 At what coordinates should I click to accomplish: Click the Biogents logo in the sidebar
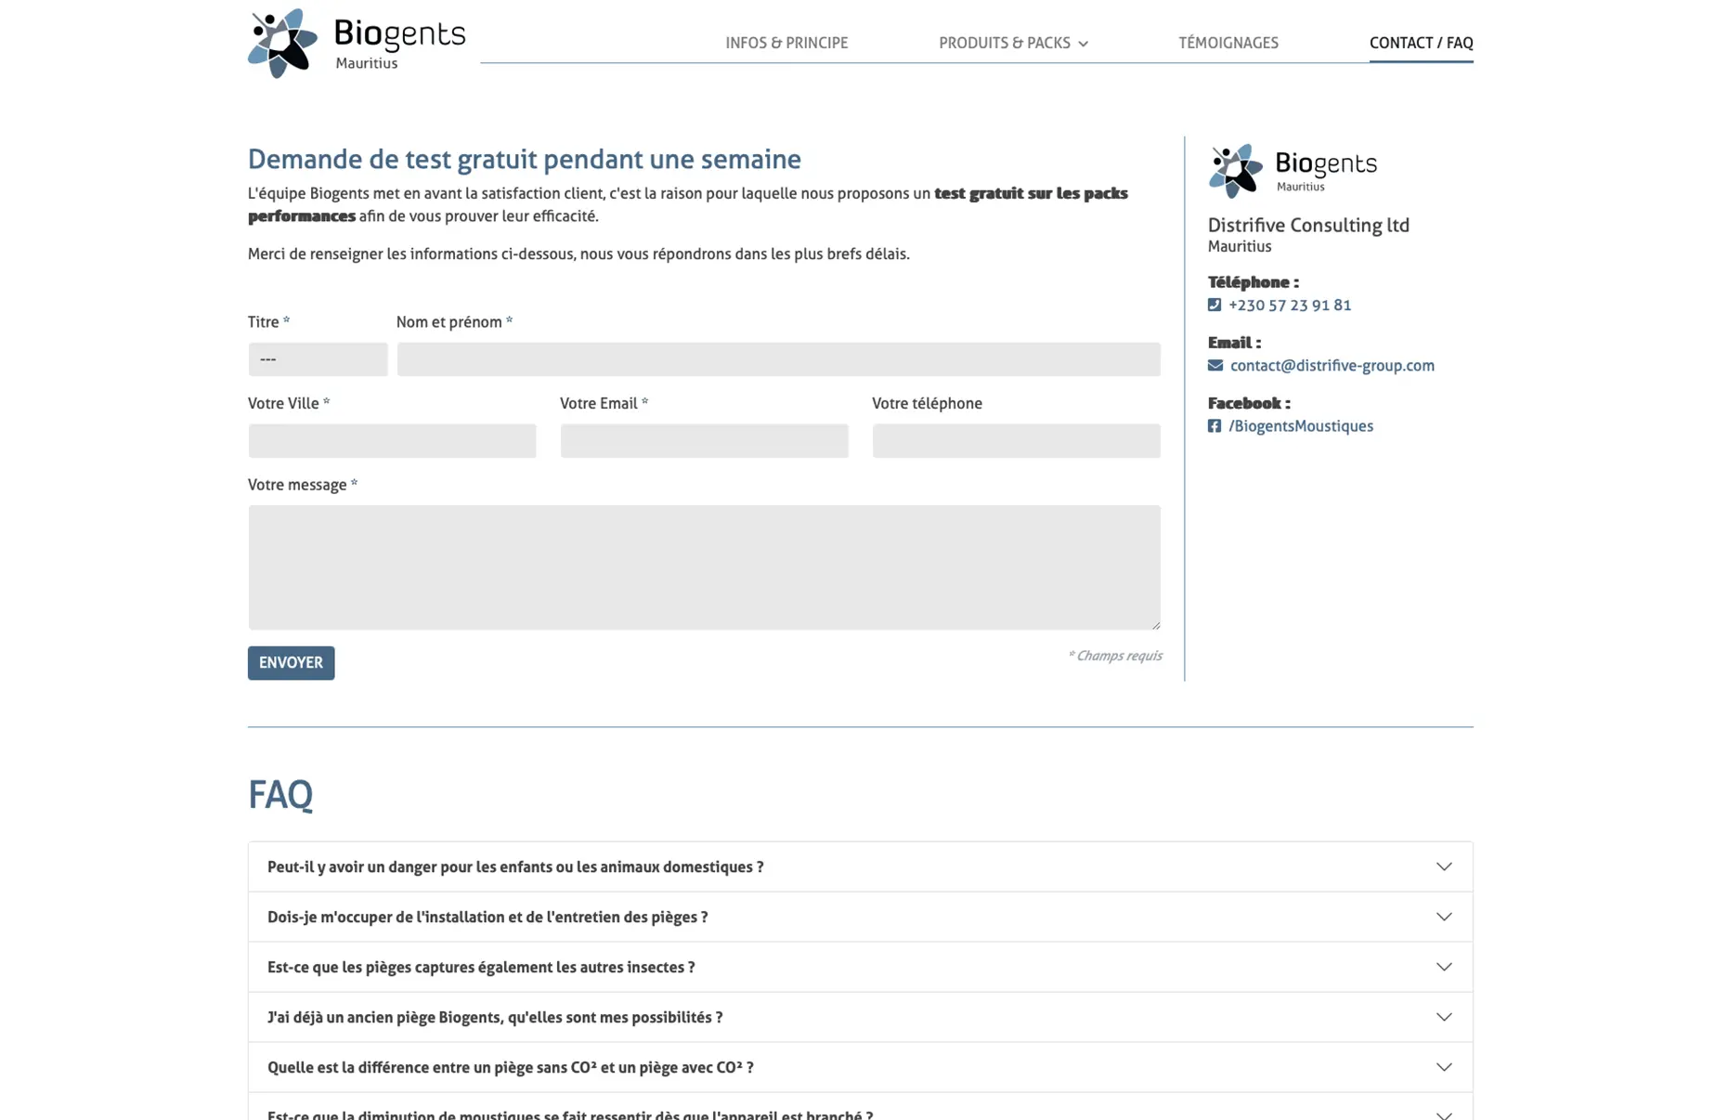tap(1292, 171)
